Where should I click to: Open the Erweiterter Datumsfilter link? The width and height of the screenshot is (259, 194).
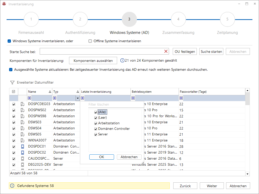point(35,83)
